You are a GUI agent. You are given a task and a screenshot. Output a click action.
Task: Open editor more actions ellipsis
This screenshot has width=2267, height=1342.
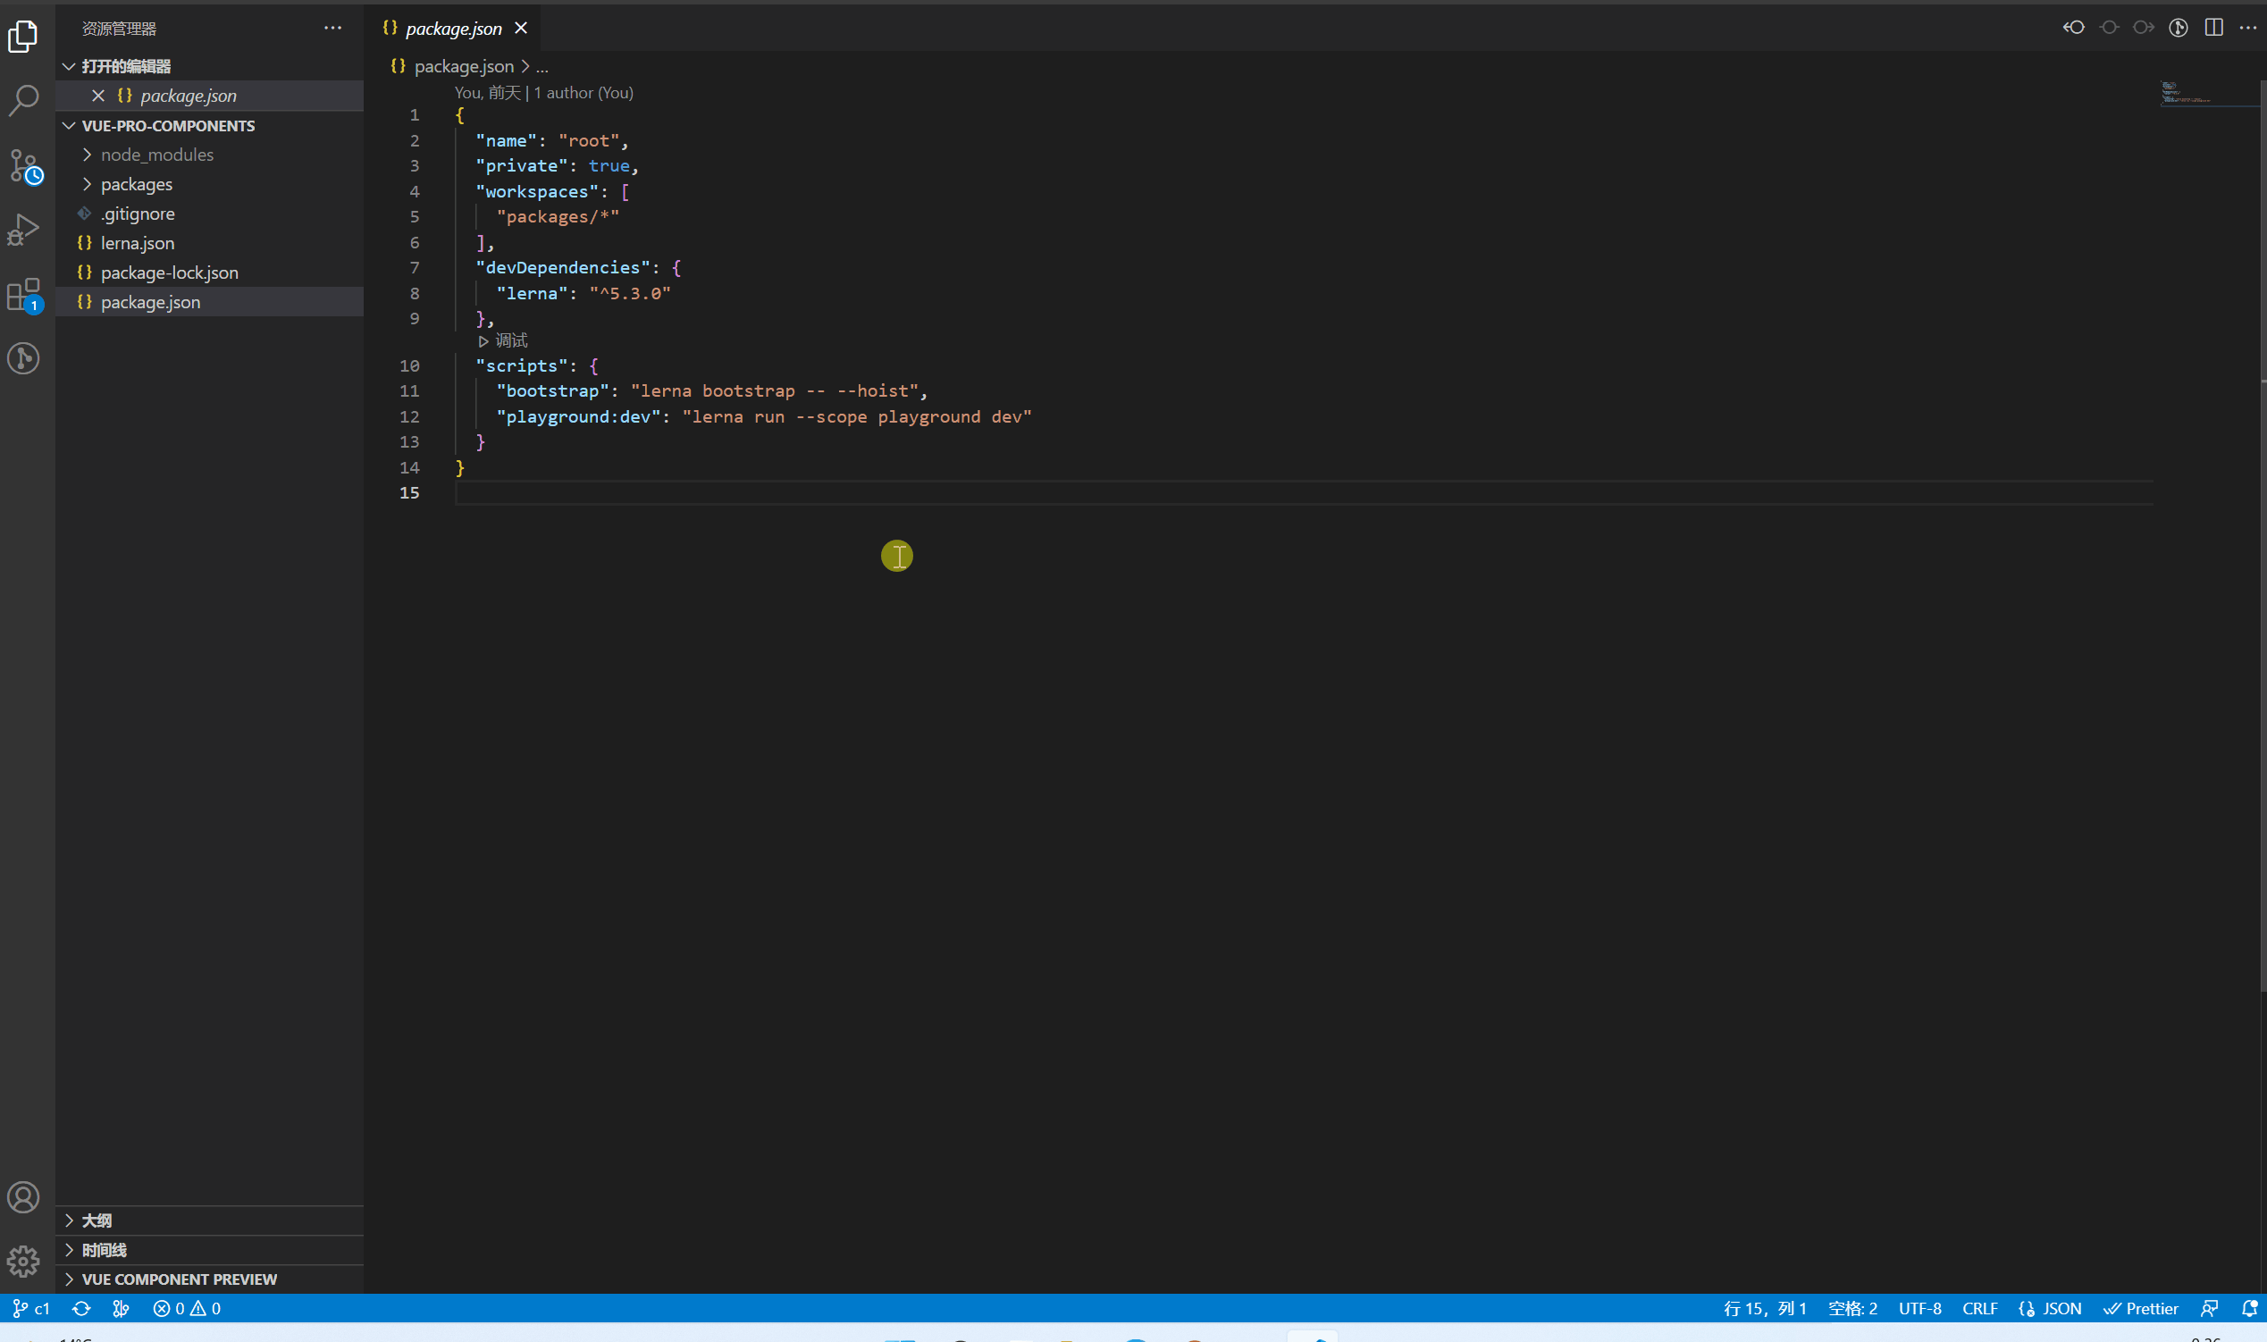tap(2248, 27)
